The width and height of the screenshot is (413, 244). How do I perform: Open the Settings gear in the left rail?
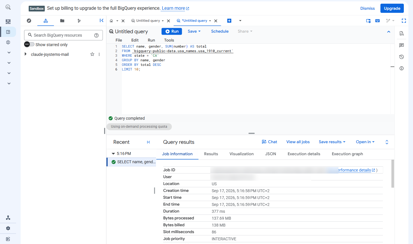pos(8,228)
